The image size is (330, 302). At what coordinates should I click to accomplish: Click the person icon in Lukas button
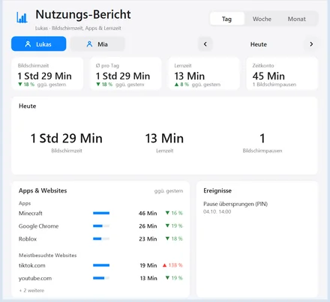(x=28, y=44)
